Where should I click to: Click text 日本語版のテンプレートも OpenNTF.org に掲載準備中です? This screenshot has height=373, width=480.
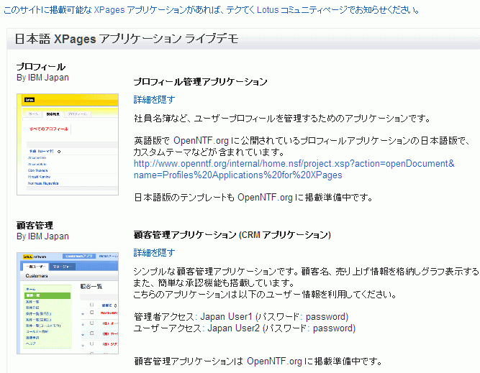point(253,198)
